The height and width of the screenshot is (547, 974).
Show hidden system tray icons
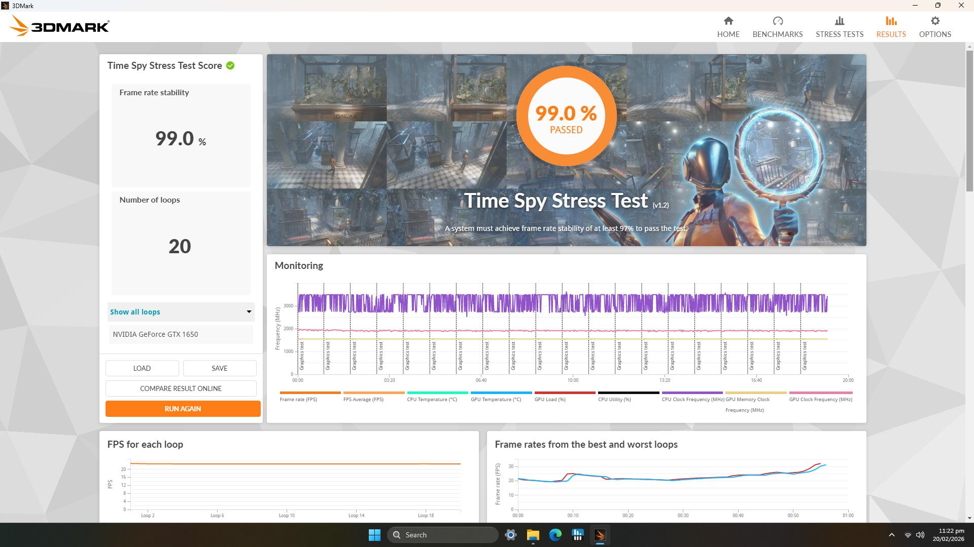coord(891,535)
